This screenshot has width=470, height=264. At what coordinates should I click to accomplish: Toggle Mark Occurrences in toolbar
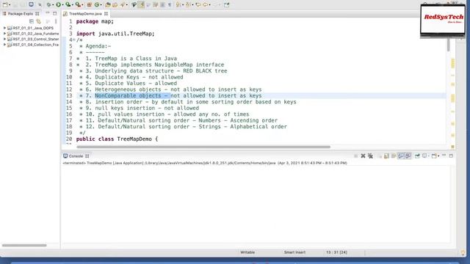141,4
